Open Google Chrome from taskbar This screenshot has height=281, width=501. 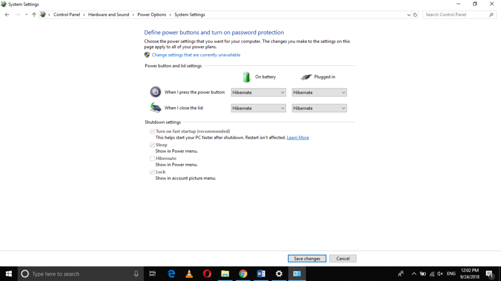[243, 274]
